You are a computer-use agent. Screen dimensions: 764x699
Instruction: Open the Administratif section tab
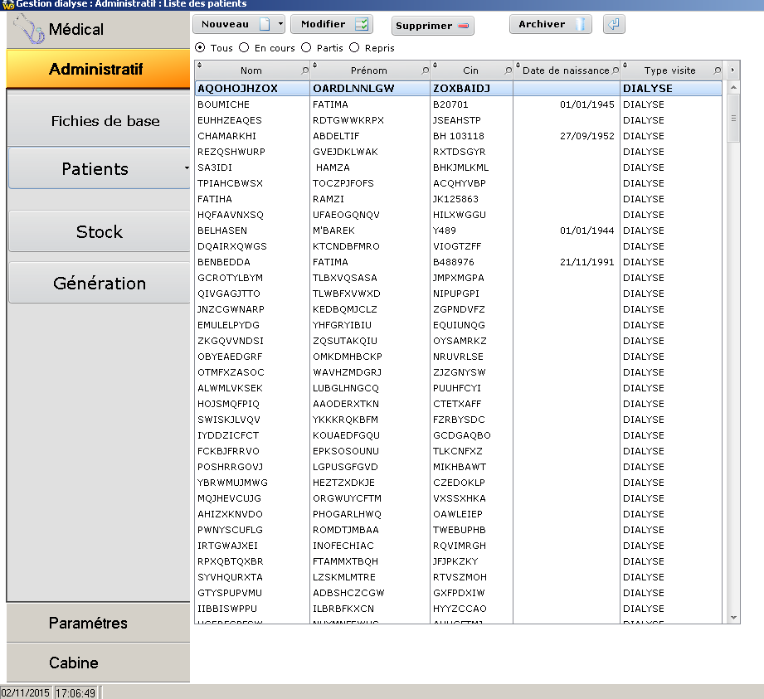click(96, 69)
